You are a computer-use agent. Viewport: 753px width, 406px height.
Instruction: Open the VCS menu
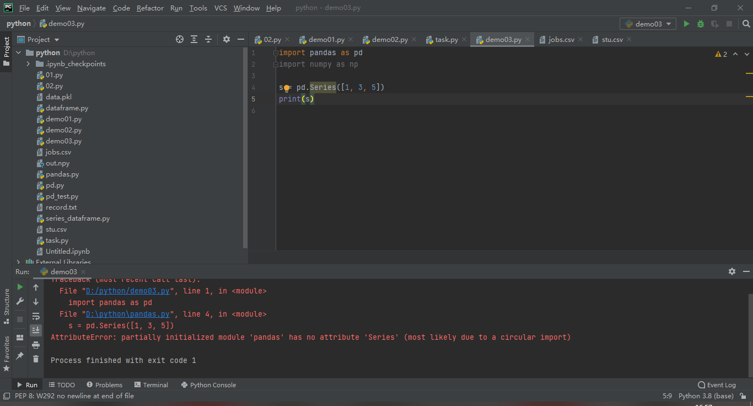point(220,8)
